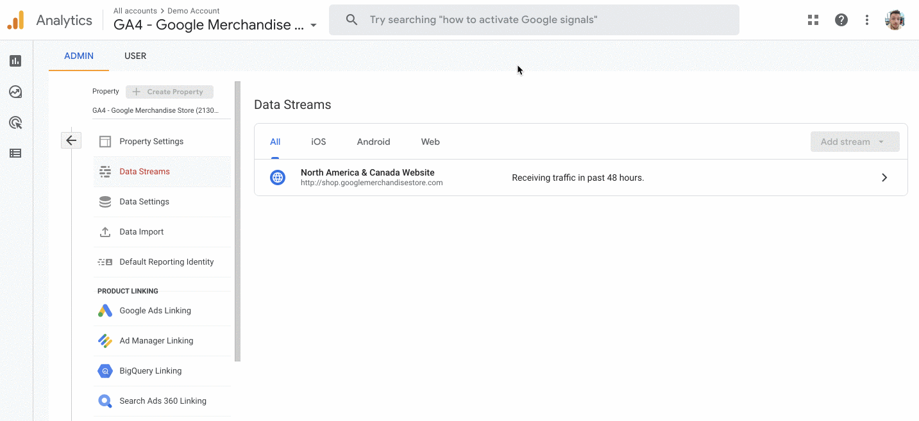Open the Reports section icon in left sidebar

pyautogui.click(x=15, y=60)
